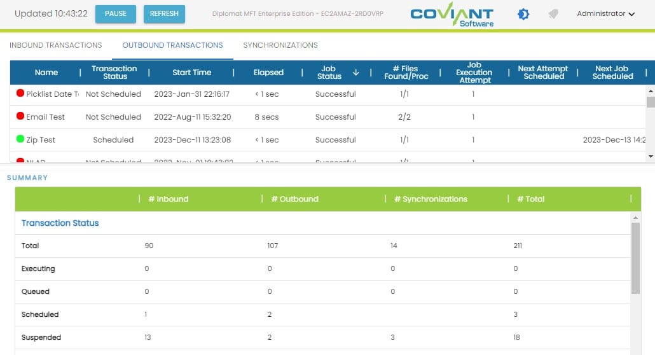This screenshot has width=655, height=355.
Task: Click the blue gear settings icon
Action: 523,14
